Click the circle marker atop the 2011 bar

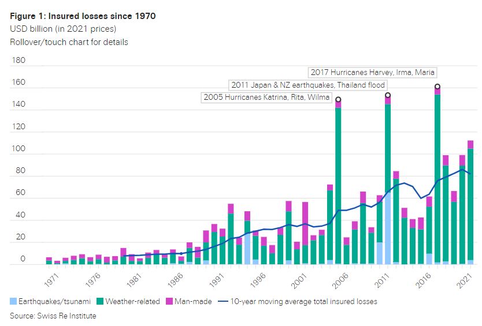[x=388, y=95]
